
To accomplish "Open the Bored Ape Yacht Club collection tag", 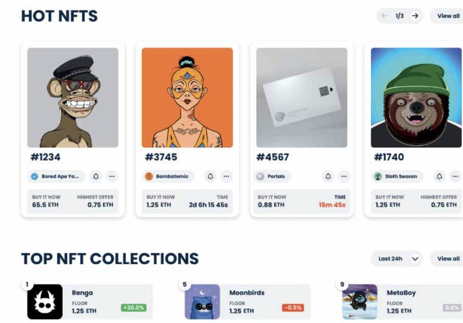I will point(56,176).
